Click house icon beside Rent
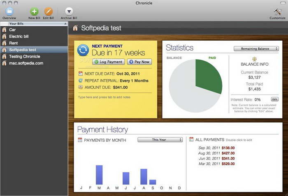This screenshot has width=288, height=196. click(x=4, y=43)
